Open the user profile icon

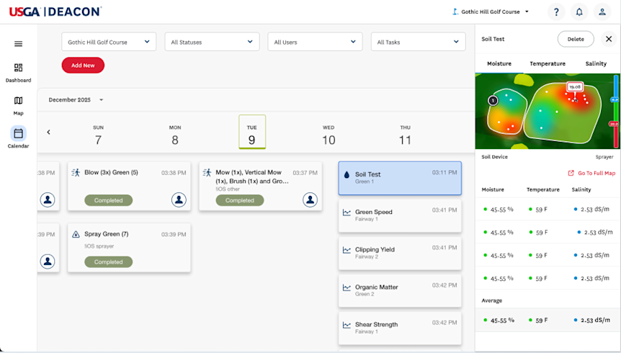(602, 12)
